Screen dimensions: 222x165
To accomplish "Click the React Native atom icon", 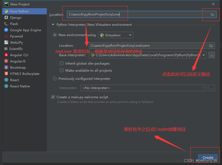I will (x=6, y=86).
